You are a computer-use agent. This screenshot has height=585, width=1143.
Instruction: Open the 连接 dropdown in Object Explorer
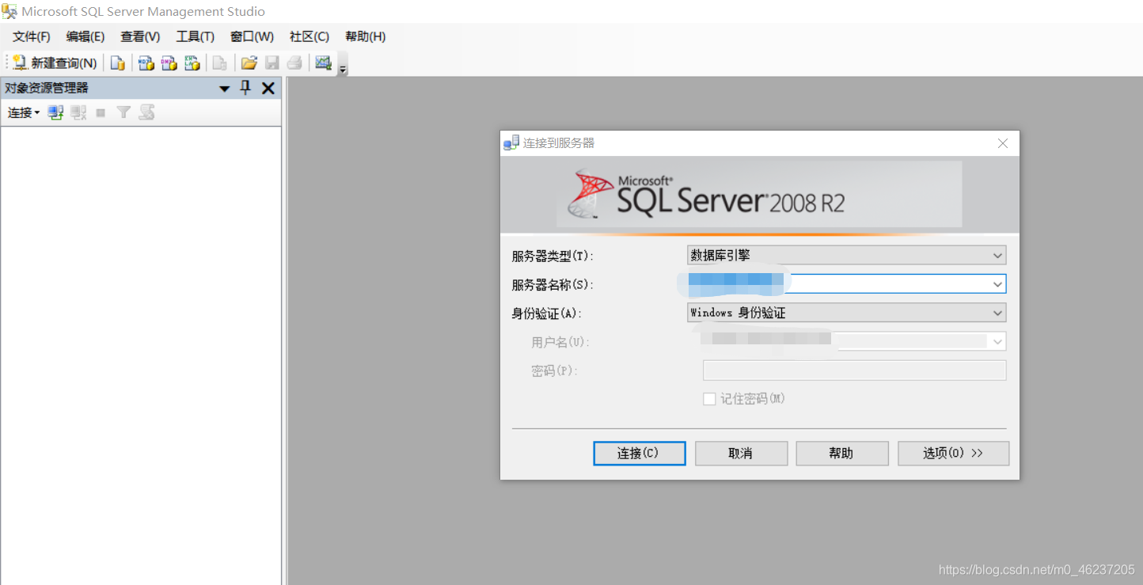(x=24, y=112)
